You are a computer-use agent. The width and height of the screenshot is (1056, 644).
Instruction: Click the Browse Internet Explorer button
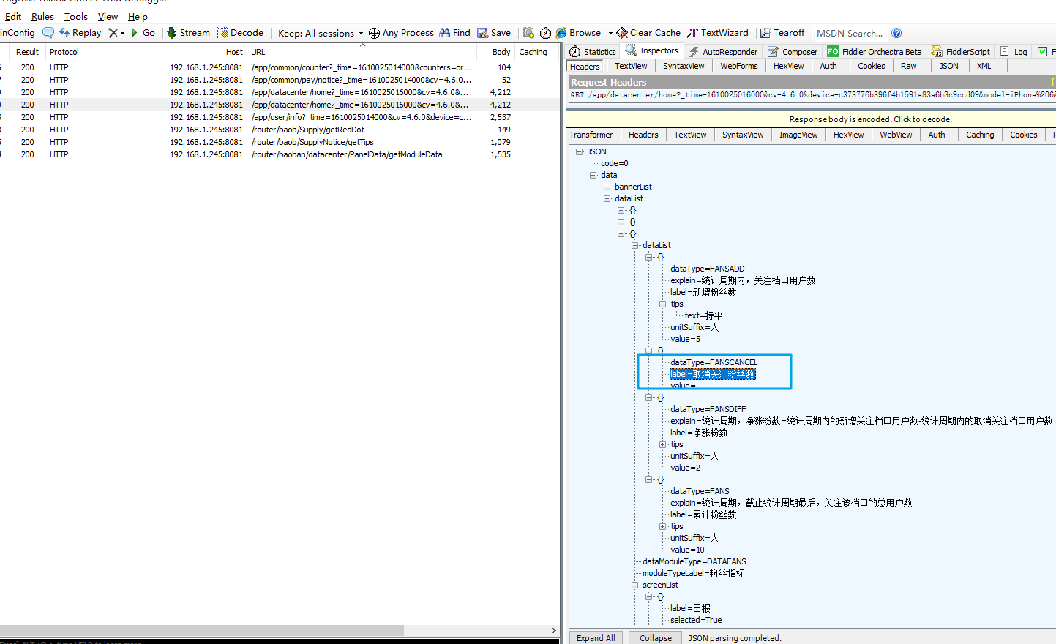(578, 33)
